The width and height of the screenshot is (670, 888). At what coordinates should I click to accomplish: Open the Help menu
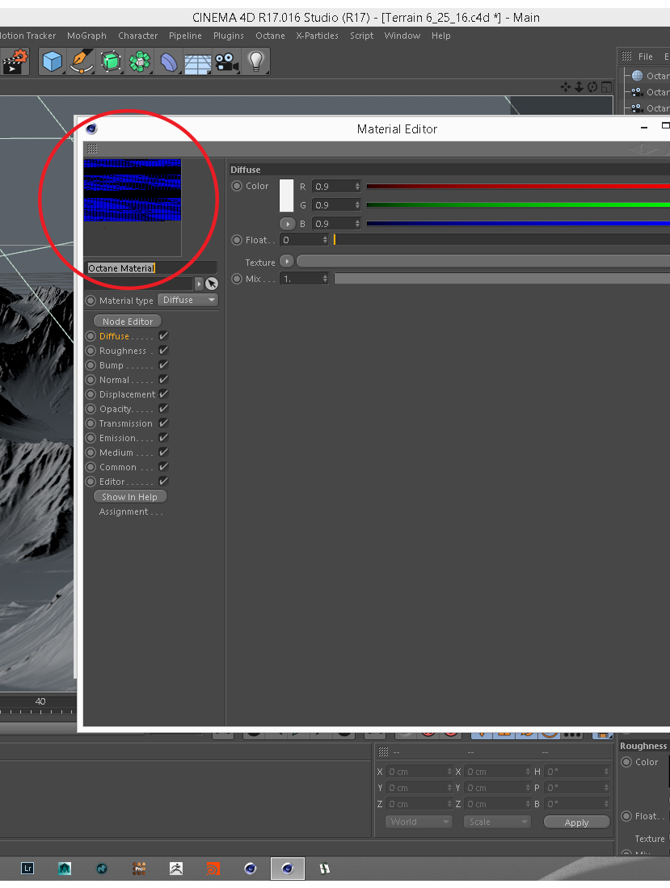coord(440,36)
